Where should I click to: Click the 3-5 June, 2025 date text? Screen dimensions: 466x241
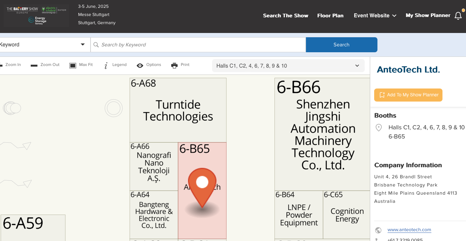(x=93, y=7)
